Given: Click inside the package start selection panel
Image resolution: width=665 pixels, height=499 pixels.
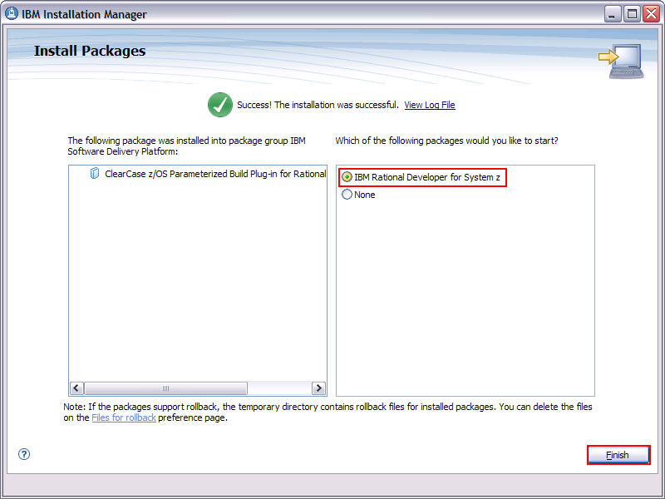Looking at the screenshot, I should click(465, 291).
